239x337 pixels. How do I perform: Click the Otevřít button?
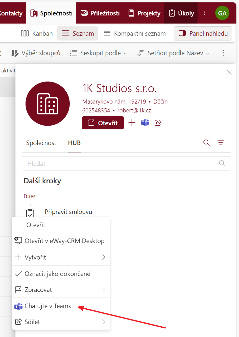(103, 123)
